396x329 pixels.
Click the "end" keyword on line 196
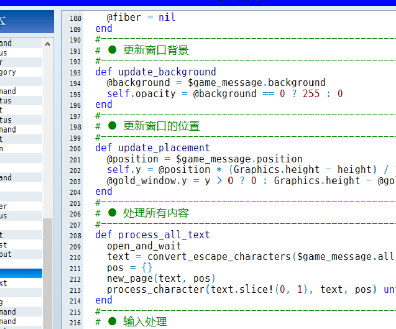[x=103, y=104]
